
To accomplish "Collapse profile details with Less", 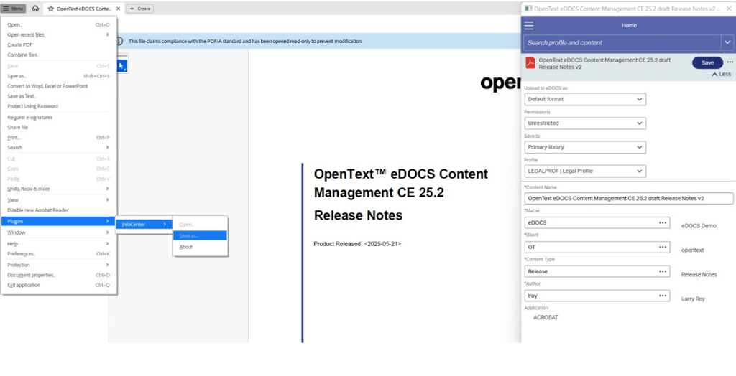I will point(722,74).
